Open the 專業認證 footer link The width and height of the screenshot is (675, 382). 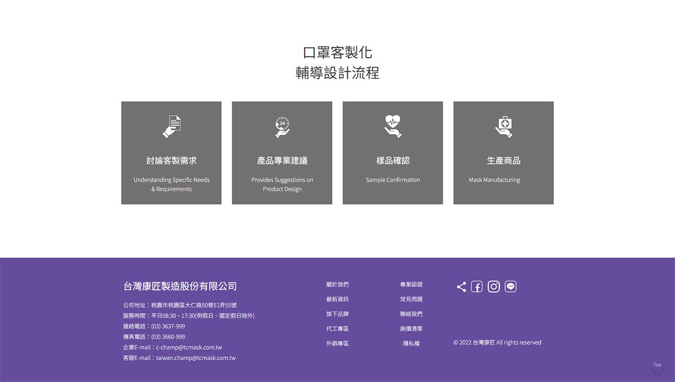tap(411, 285)
